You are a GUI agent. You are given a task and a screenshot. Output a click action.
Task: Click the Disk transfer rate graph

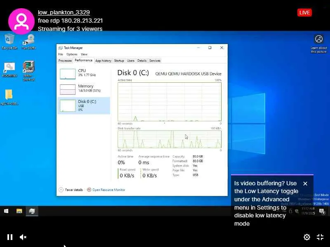click(170, 140)
